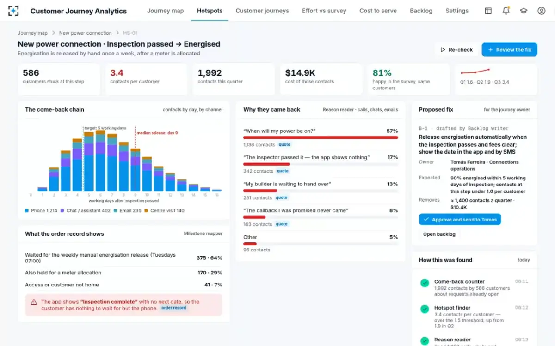The image size is (555, 346).
Task: Click the "$14.9K" cost value
Action: click(x=300, y=73)
